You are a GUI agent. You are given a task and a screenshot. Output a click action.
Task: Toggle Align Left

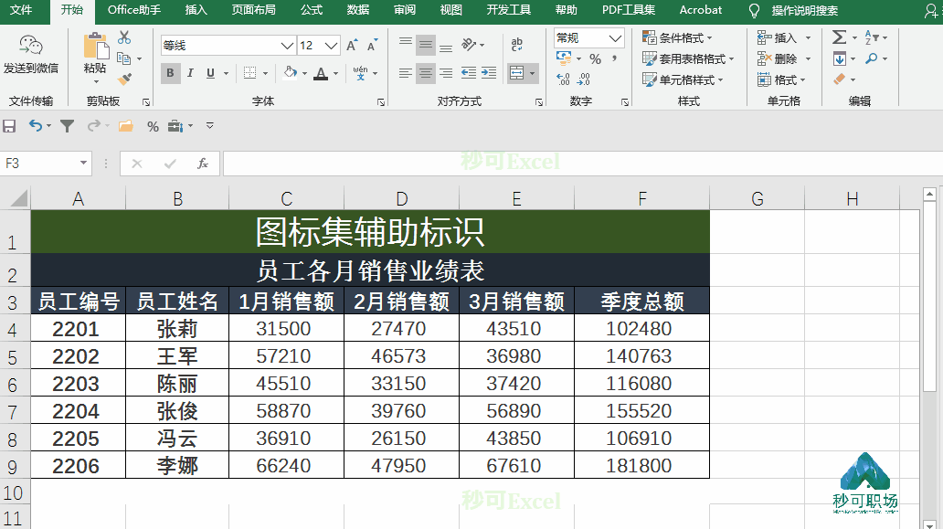pos(406,73)
